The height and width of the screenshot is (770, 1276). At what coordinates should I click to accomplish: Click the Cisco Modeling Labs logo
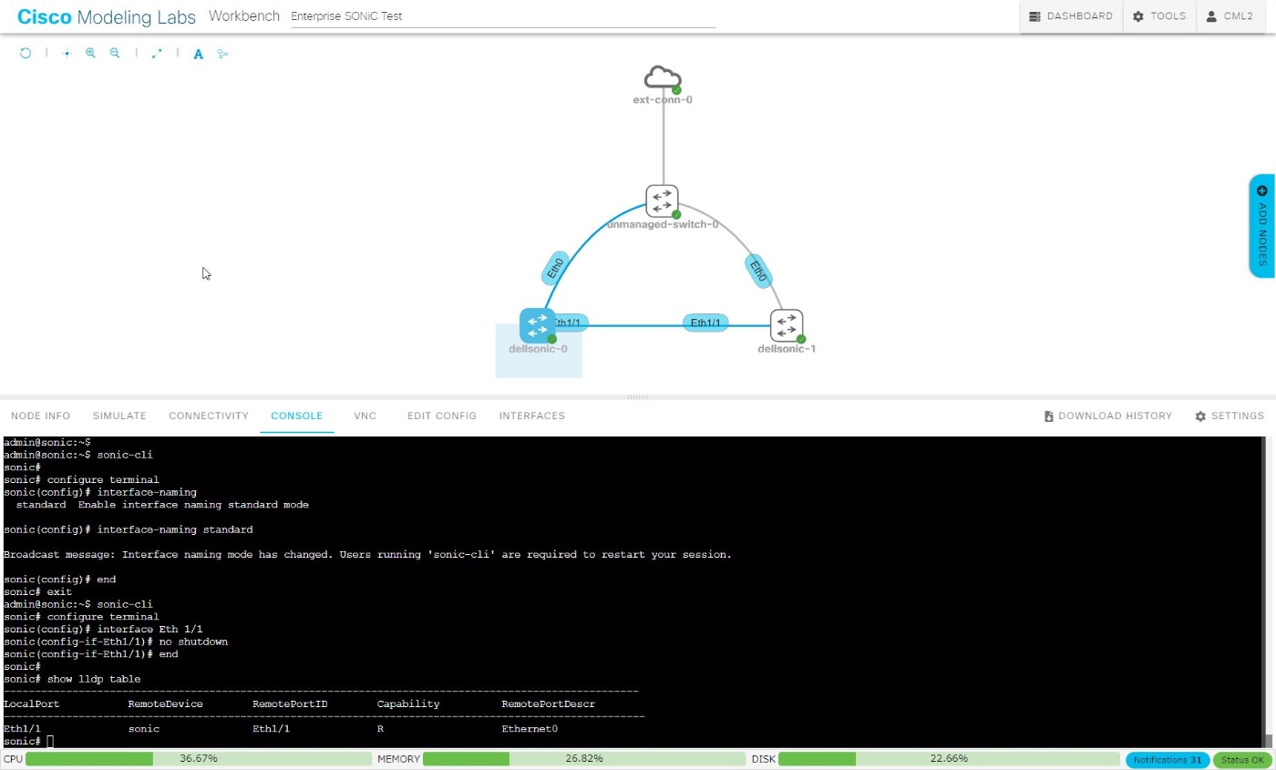click(107, 16)
